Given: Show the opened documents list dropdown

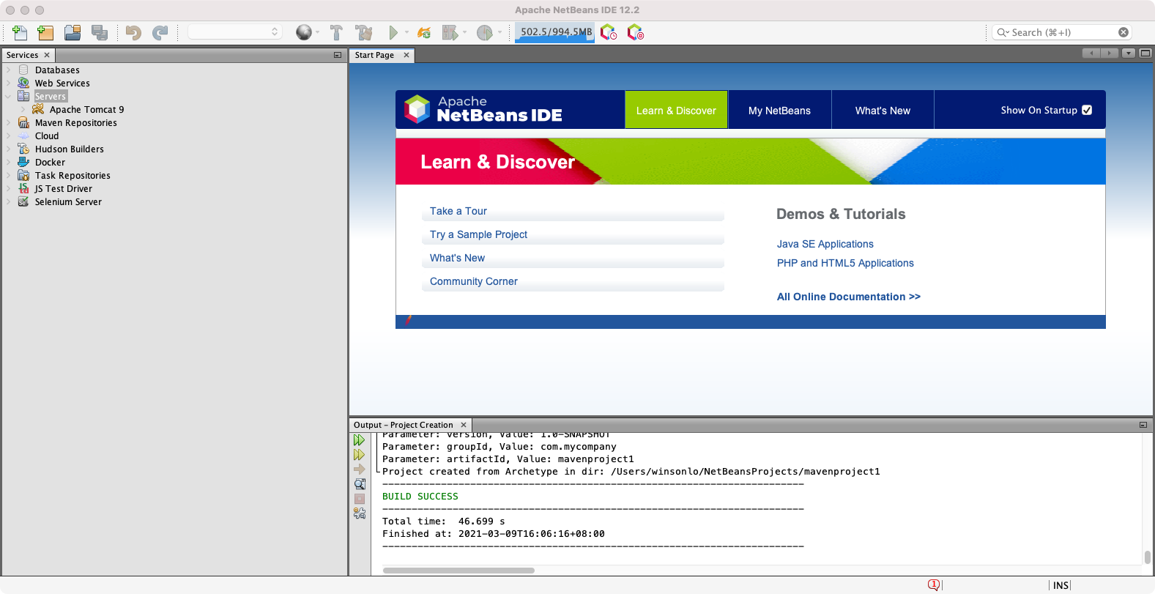Looking at the screenshot, I should tap(1129, 53).
